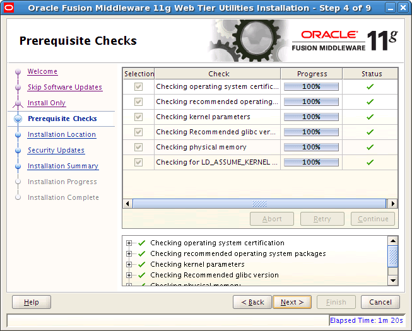
Task: Open Installation Summary step
Action: coord(63,166)
